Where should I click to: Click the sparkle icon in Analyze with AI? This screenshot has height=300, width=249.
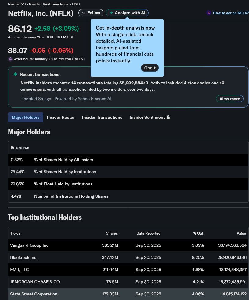point(111,13)
